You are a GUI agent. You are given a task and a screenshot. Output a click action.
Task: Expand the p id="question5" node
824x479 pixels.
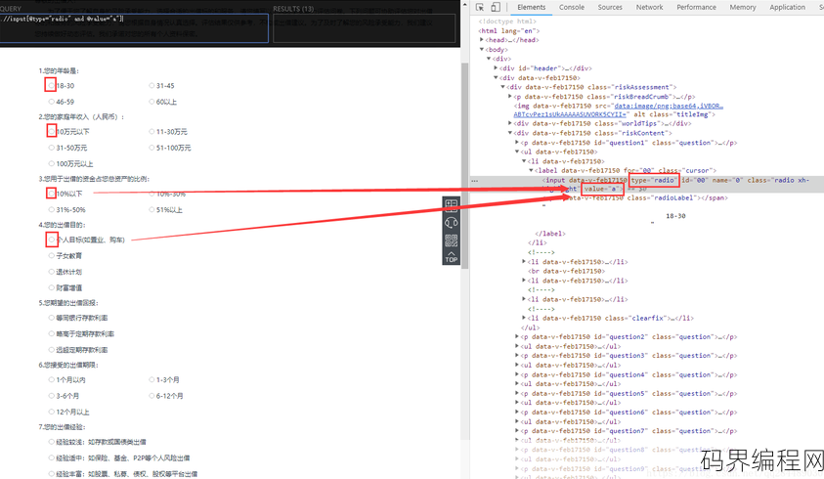(517, 393)
